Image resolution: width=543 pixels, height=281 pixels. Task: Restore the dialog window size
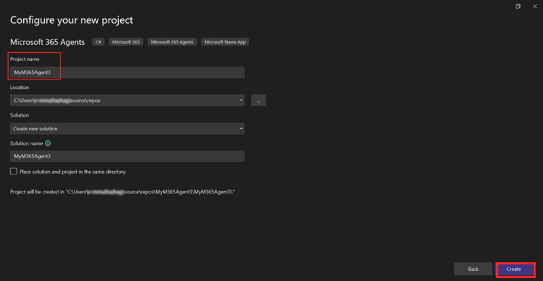518,6
